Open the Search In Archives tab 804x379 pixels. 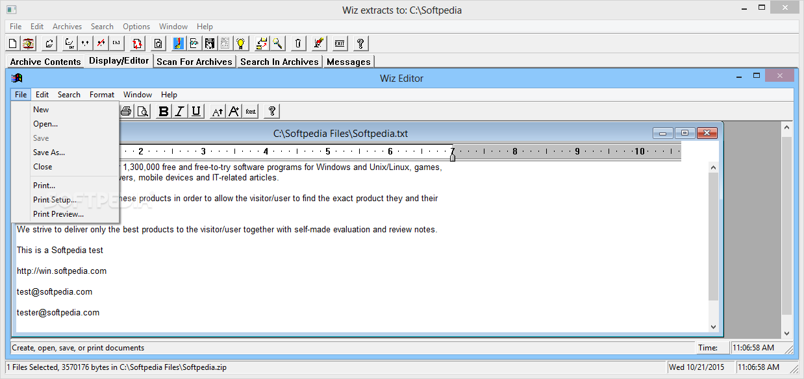pos(279,62)
